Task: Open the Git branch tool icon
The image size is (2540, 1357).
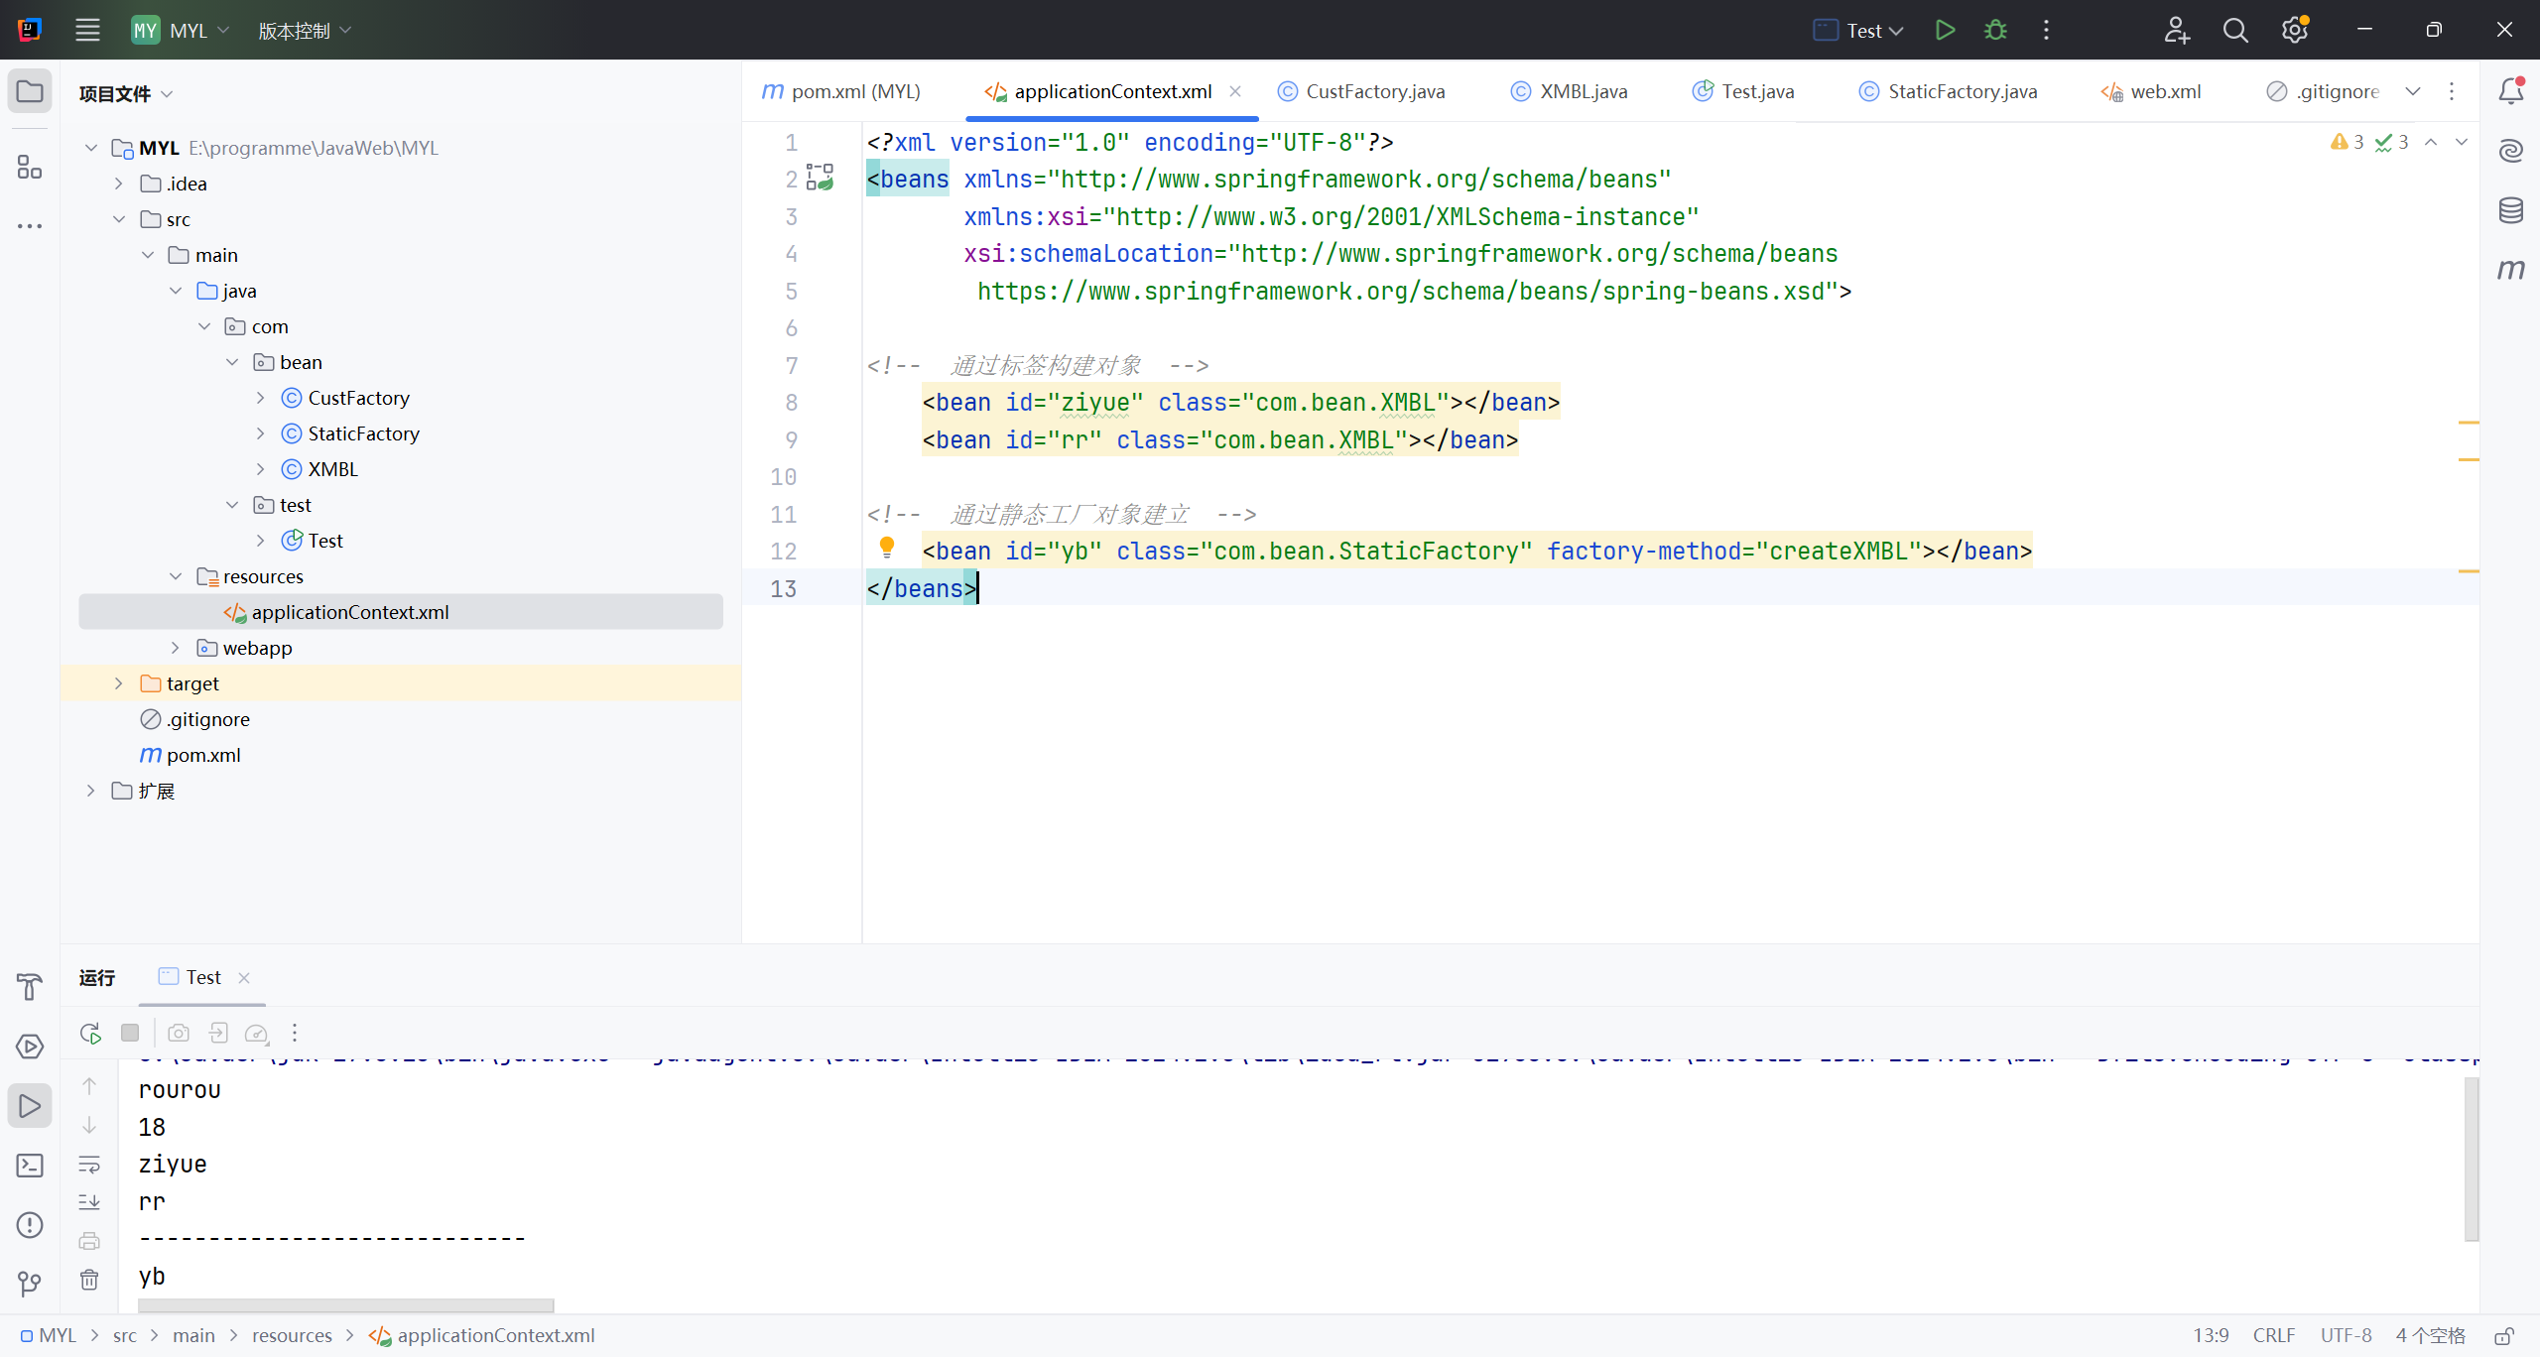Action: 30,1285
